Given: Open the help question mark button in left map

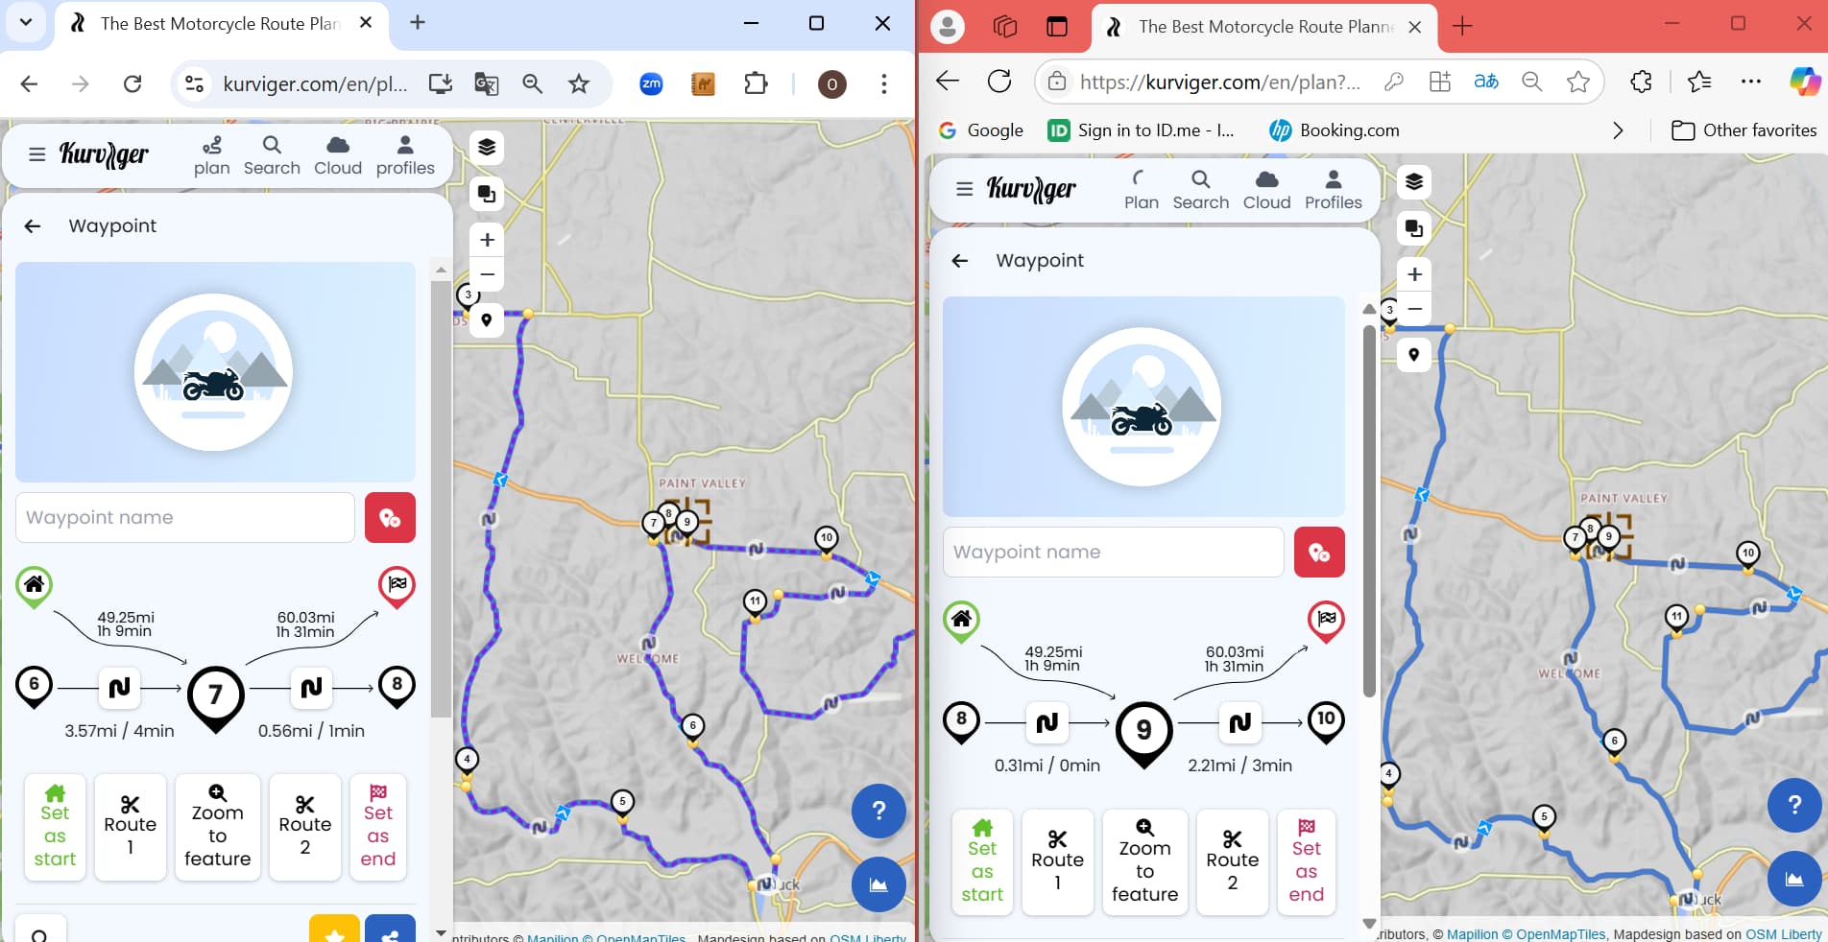Looking at the screenshot, I should (x=878, y=812).
